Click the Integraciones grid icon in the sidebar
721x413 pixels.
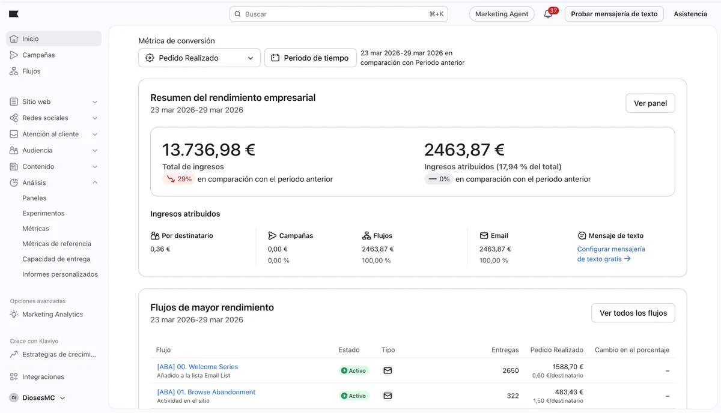click(x=13, y=376)
